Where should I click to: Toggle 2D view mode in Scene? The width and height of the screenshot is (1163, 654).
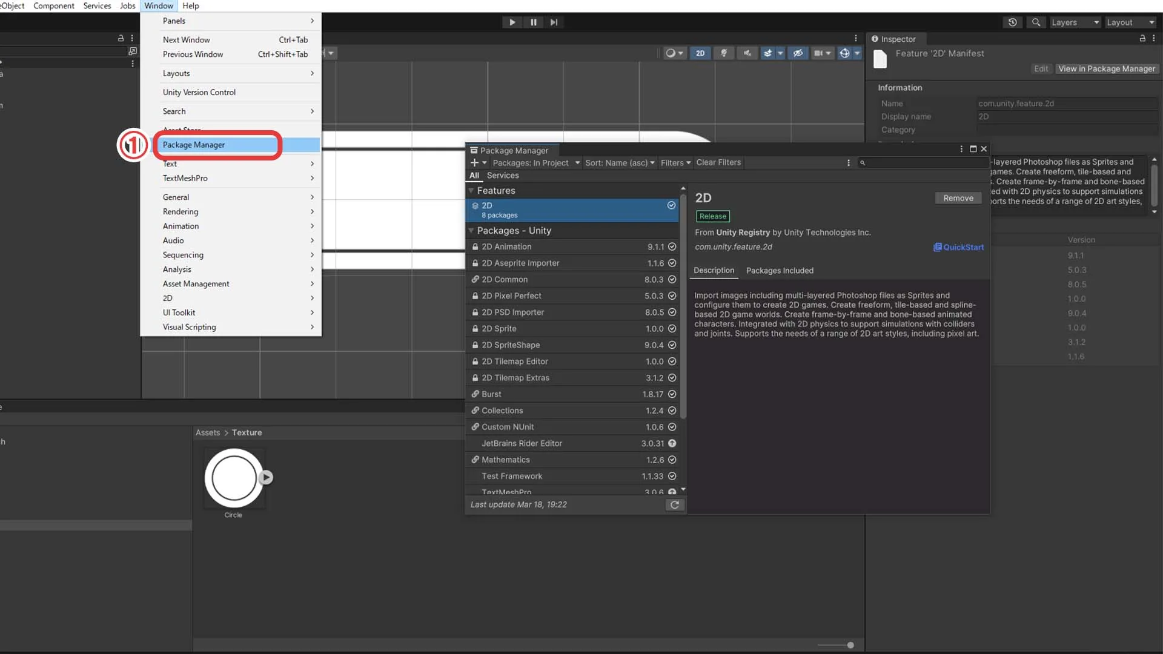[x=700, y=53]
